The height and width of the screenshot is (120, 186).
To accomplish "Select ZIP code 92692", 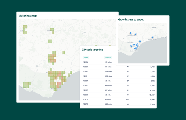I will coord(85,104).
